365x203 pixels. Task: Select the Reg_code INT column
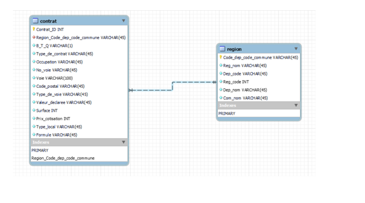pyautogui.click(x=236, y=82)
